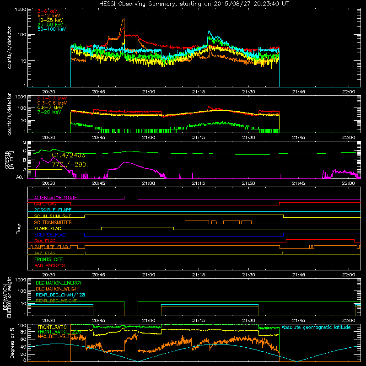
Task: Select the FRONTS_OFF flag label
Action: point(48,259)
